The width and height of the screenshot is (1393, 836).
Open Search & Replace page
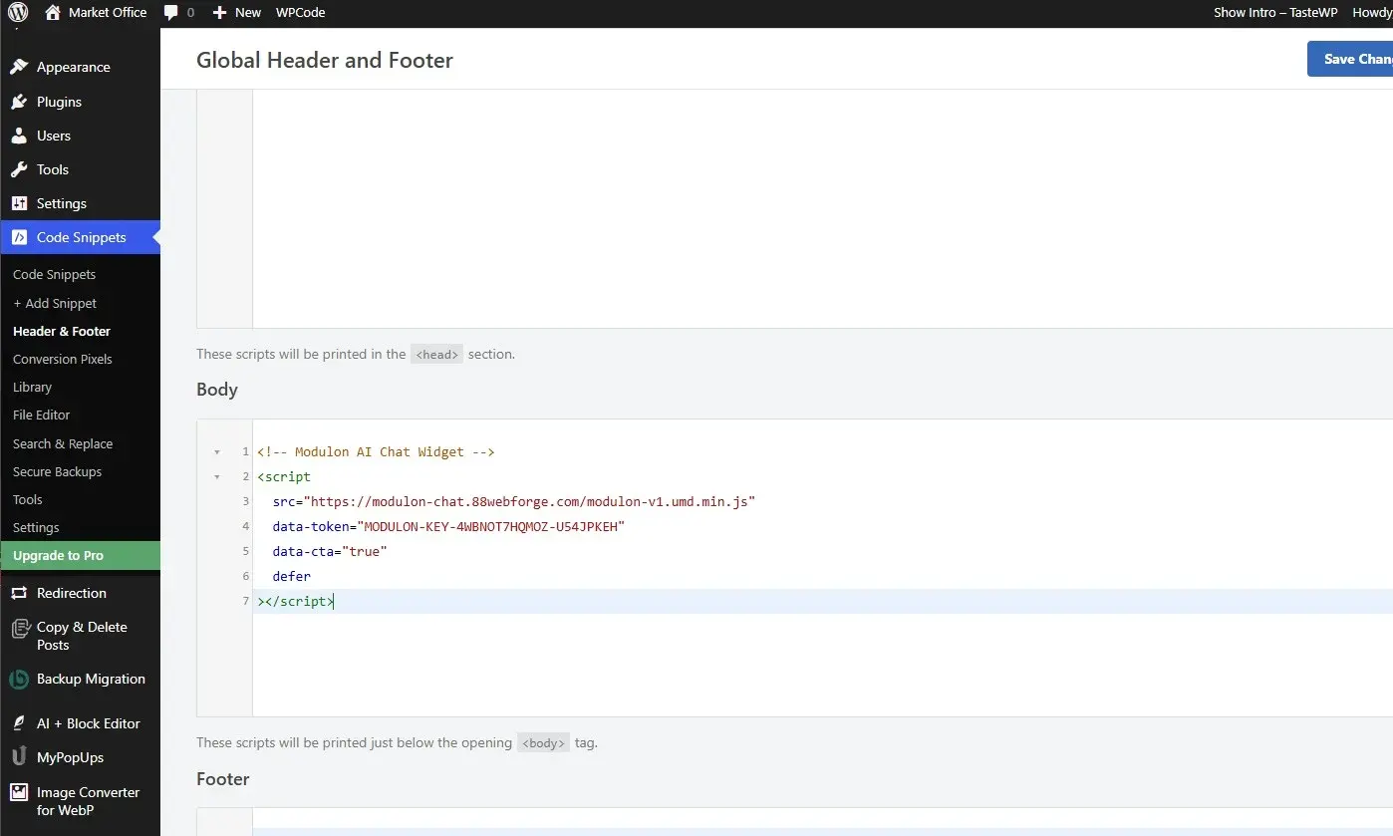pyautogui.click(x=63, y=443)
